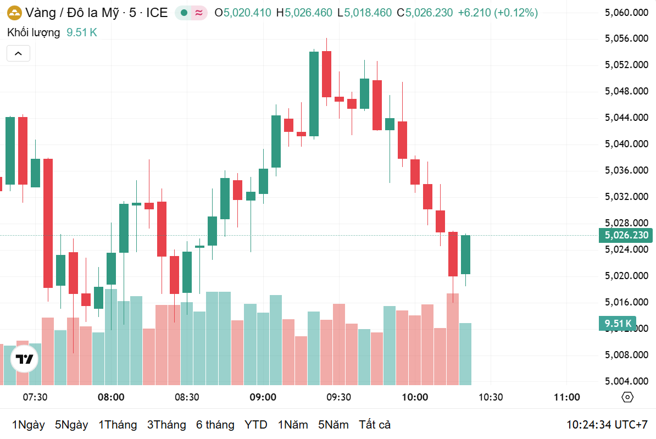Select the 1Ngày time range
The height and width of the screenshot is (439, 656).
[29, 425]
